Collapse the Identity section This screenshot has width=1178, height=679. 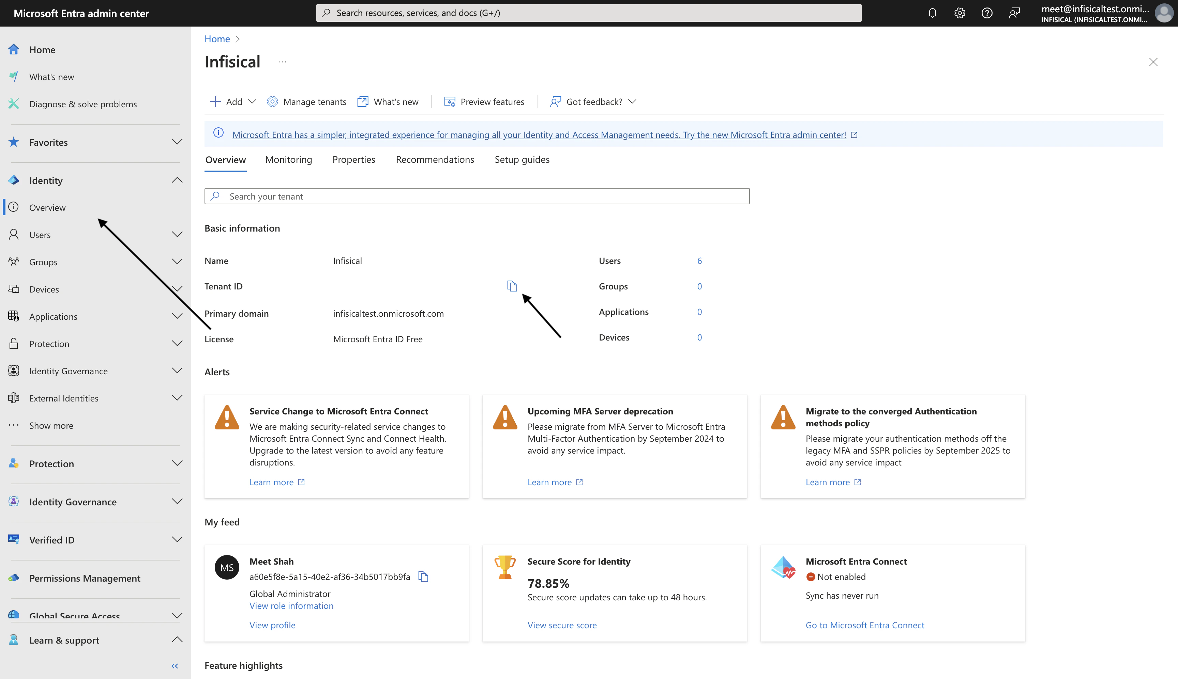177,180
